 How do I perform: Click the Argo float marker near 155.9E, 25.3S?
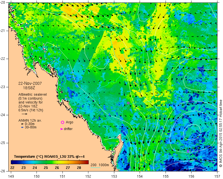(x=188, y=151)
